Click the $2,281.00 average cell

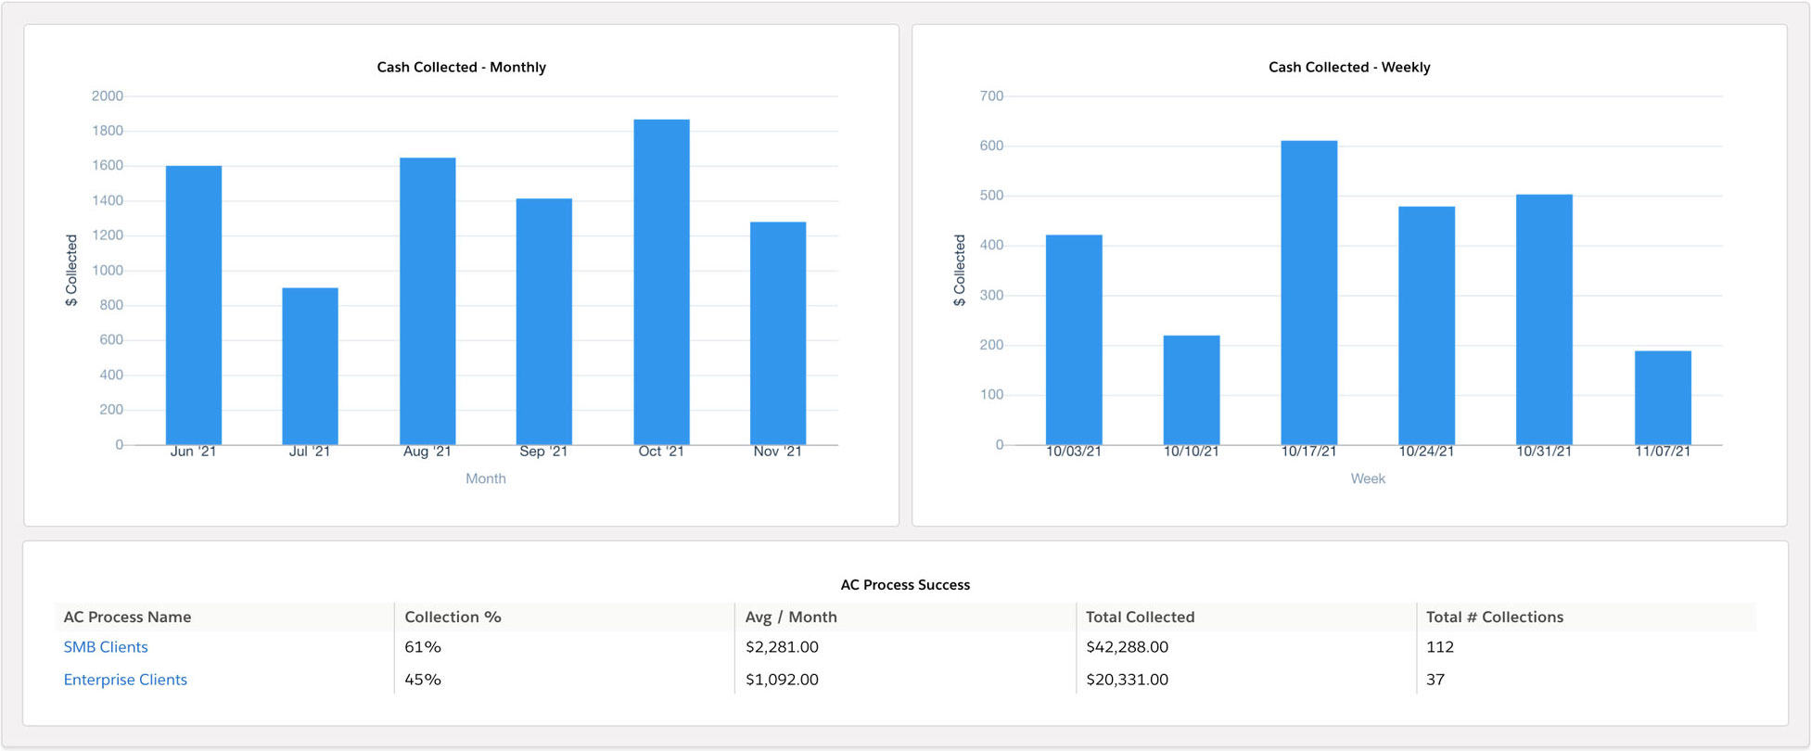click(782, 647)
